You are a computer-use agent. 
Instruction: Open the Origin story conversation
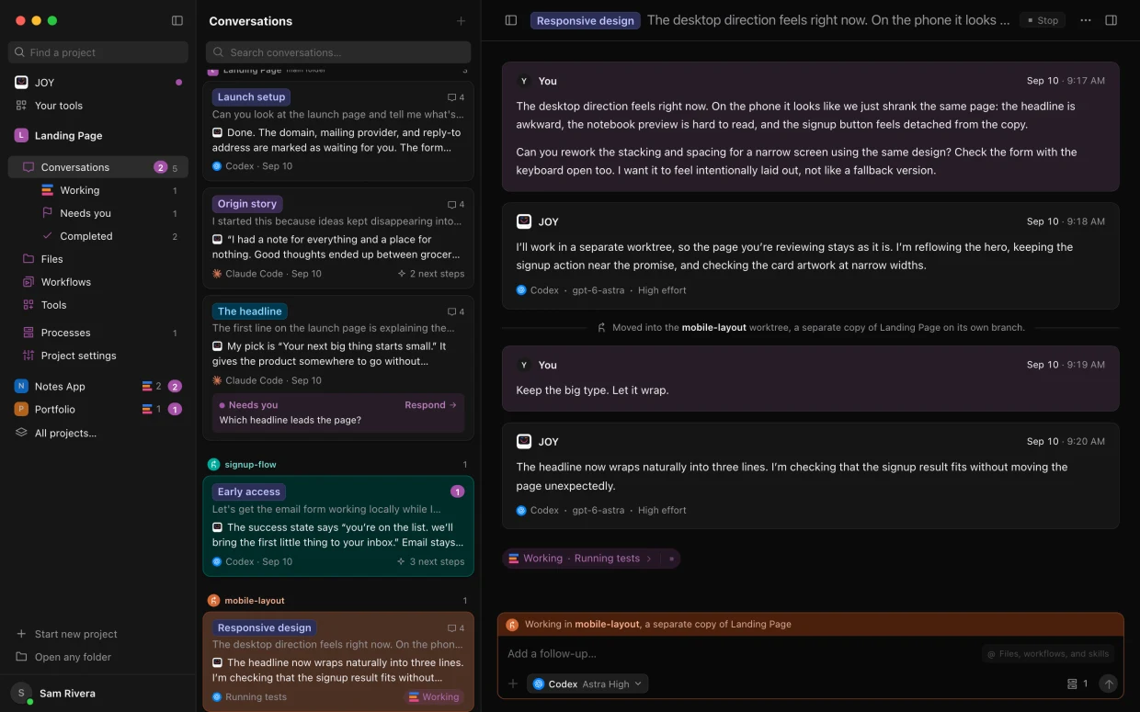coord(338,238)
